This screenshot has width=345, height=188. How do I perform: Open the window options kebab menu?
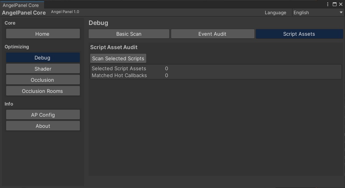(328, 4)
